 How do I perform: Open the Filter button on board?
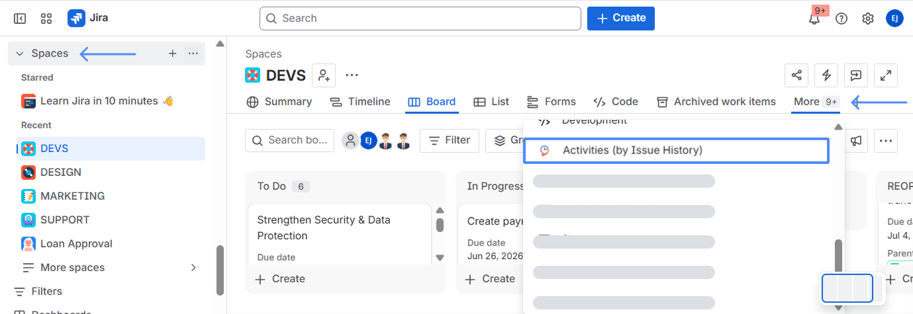pos(450,140)
